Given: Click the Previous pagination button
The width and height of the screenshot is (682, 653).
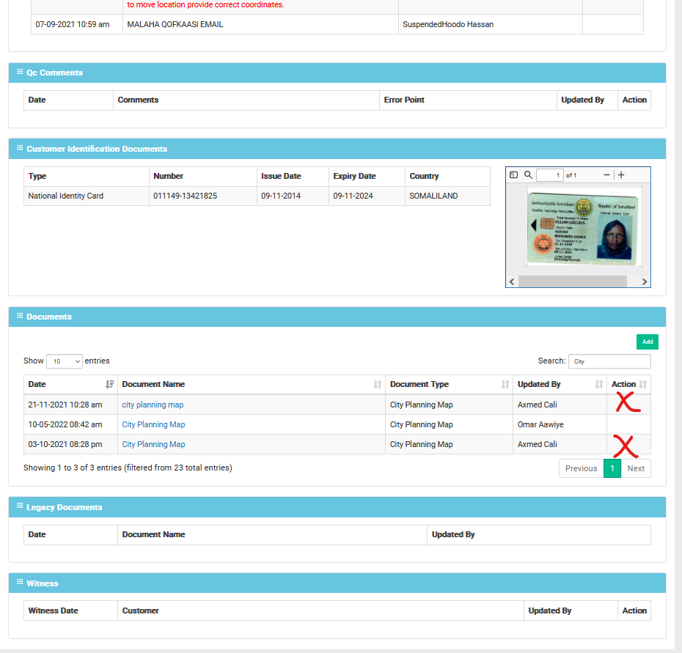Looking at the screenshot, I should pos(581,468).
